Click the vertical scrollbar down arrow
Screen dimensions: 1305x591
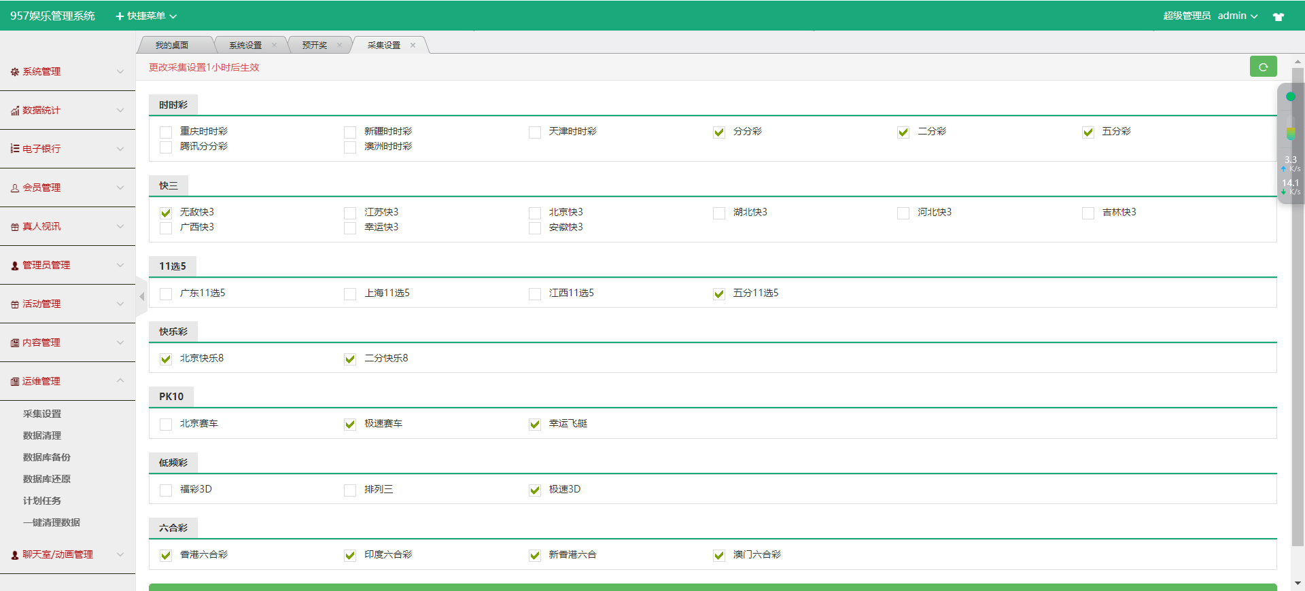point(1298,583)
